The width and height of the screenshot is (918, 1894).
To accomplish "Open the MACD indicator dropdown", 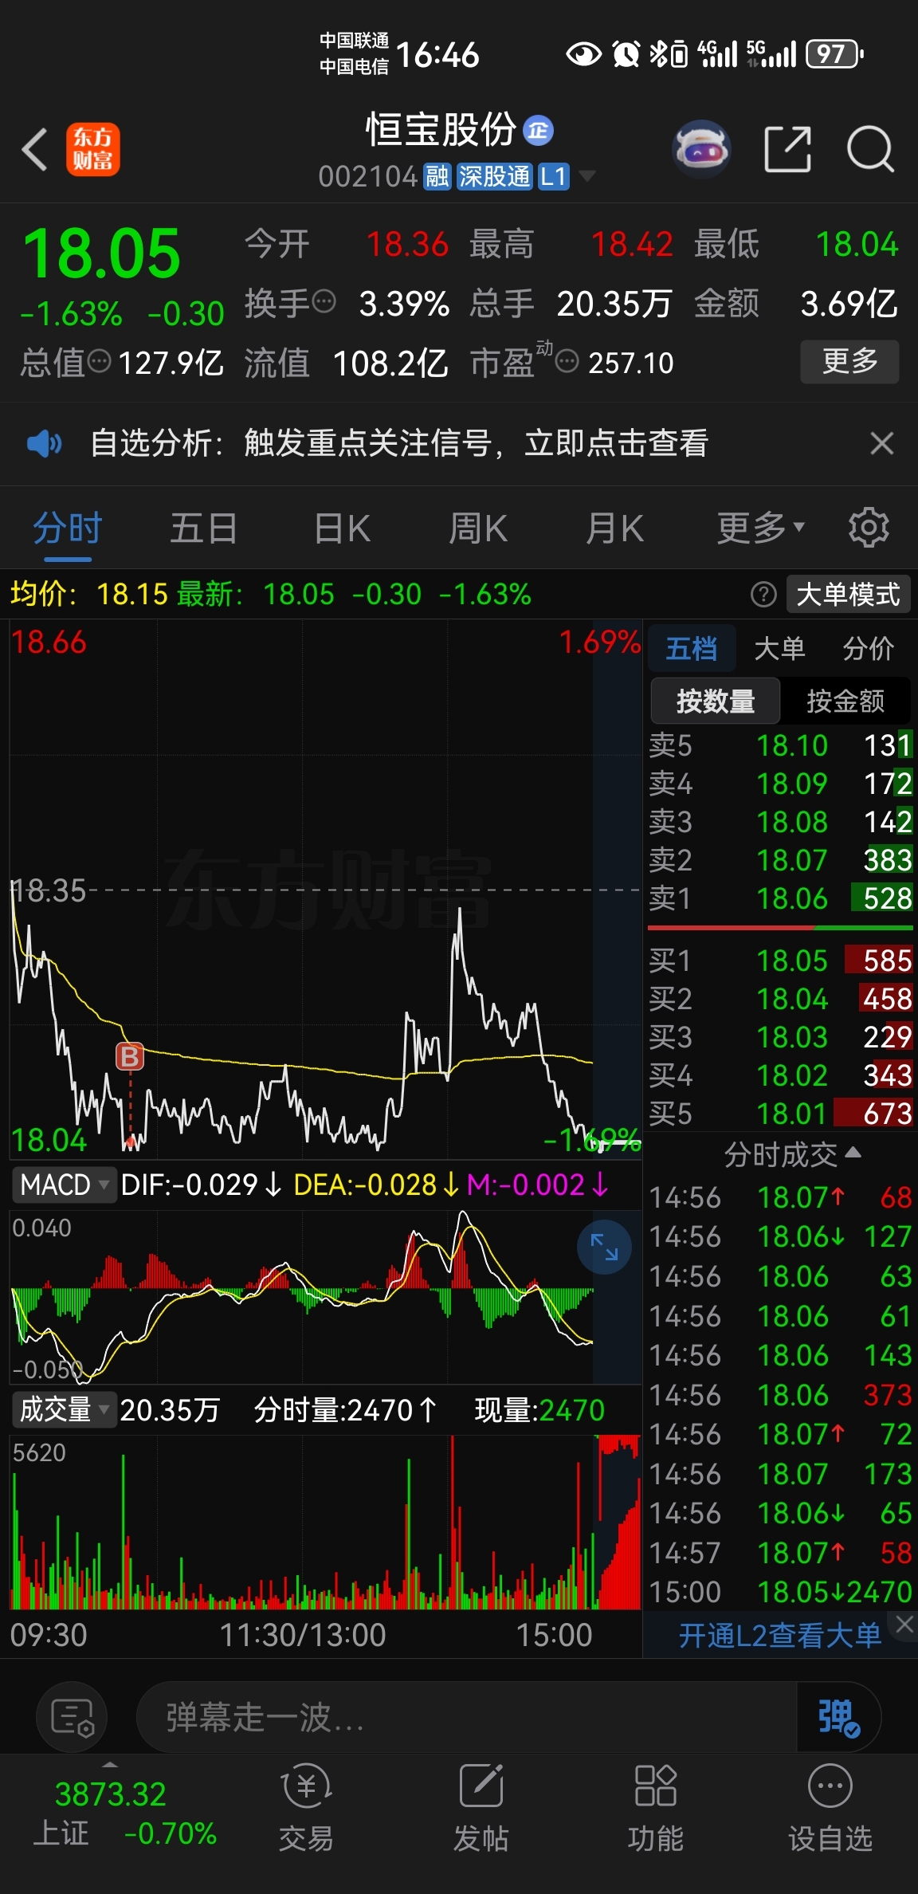I will pos(64,1185).
